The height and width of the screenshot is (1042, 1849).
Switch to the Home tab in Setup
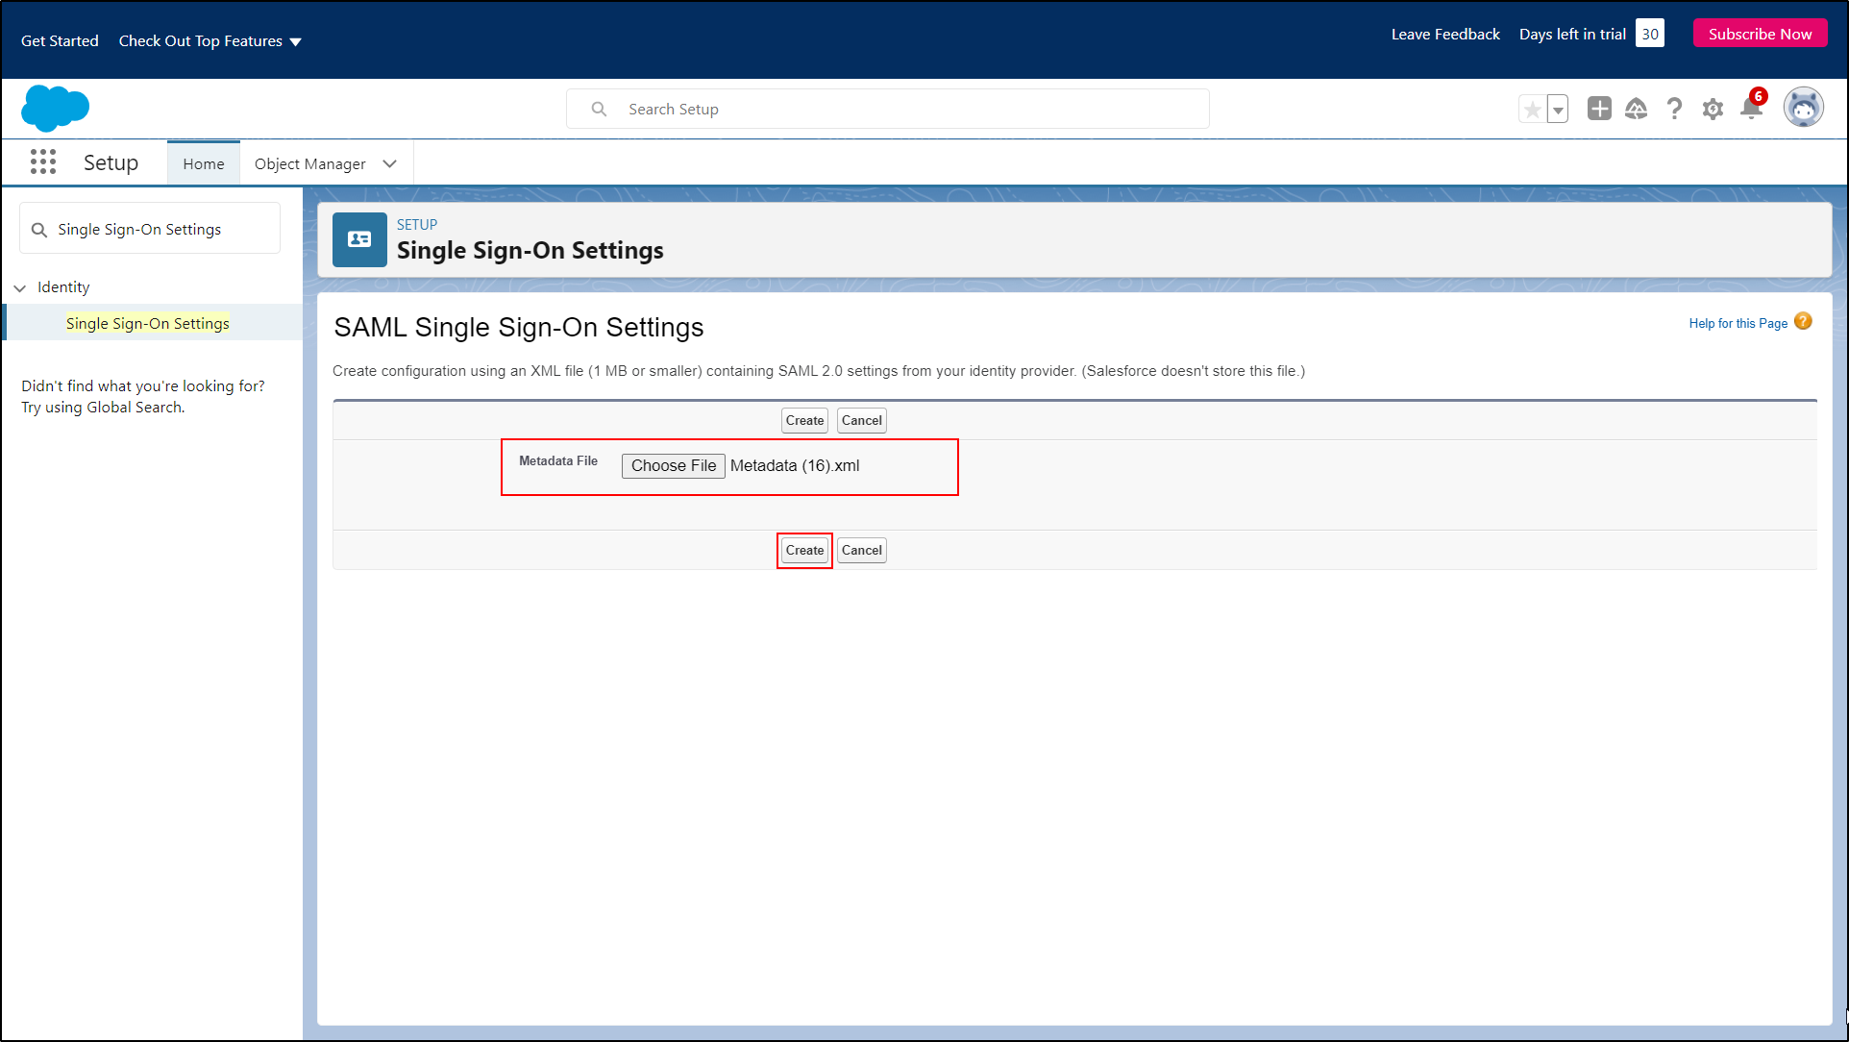click(203, 163)
